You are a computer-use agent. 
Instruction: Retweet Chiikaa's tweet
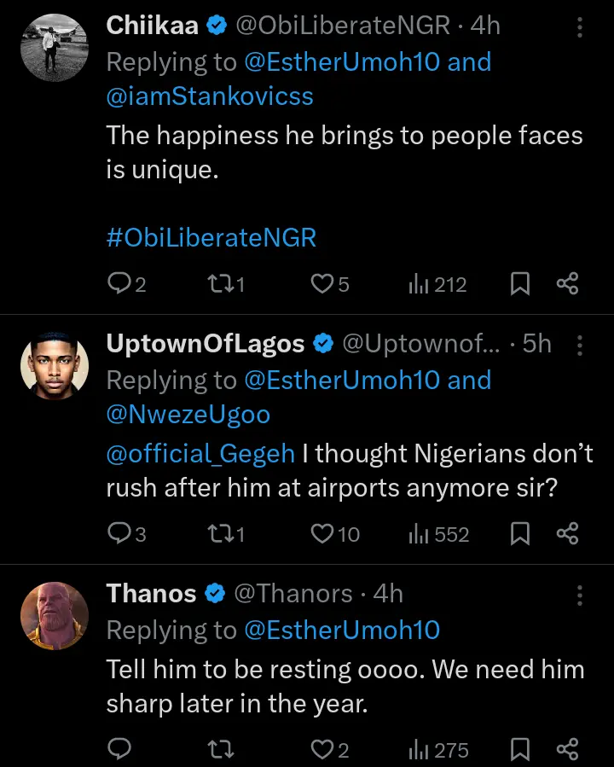pos(217,284)
